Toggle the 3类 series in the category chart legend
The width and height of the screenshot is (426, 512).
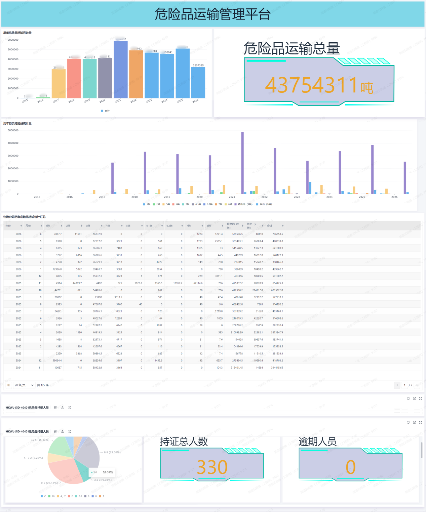click(x=166, y=204)
